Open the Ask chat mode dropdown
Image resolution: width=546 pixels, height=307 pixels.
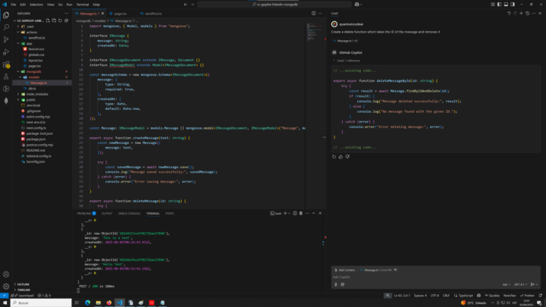point(507,284)
